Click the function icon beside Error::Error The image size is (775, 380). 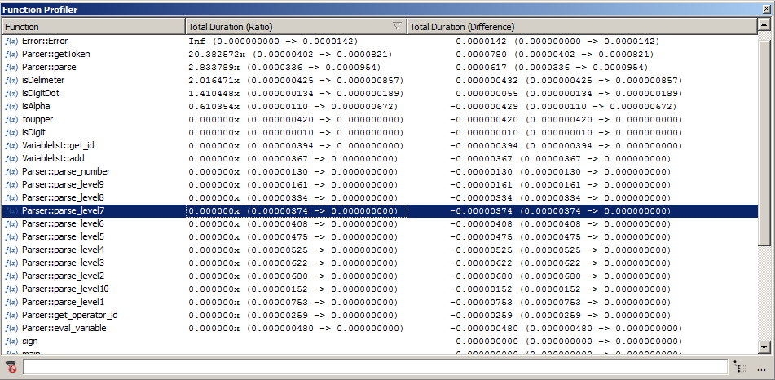[x=11, y=41]
